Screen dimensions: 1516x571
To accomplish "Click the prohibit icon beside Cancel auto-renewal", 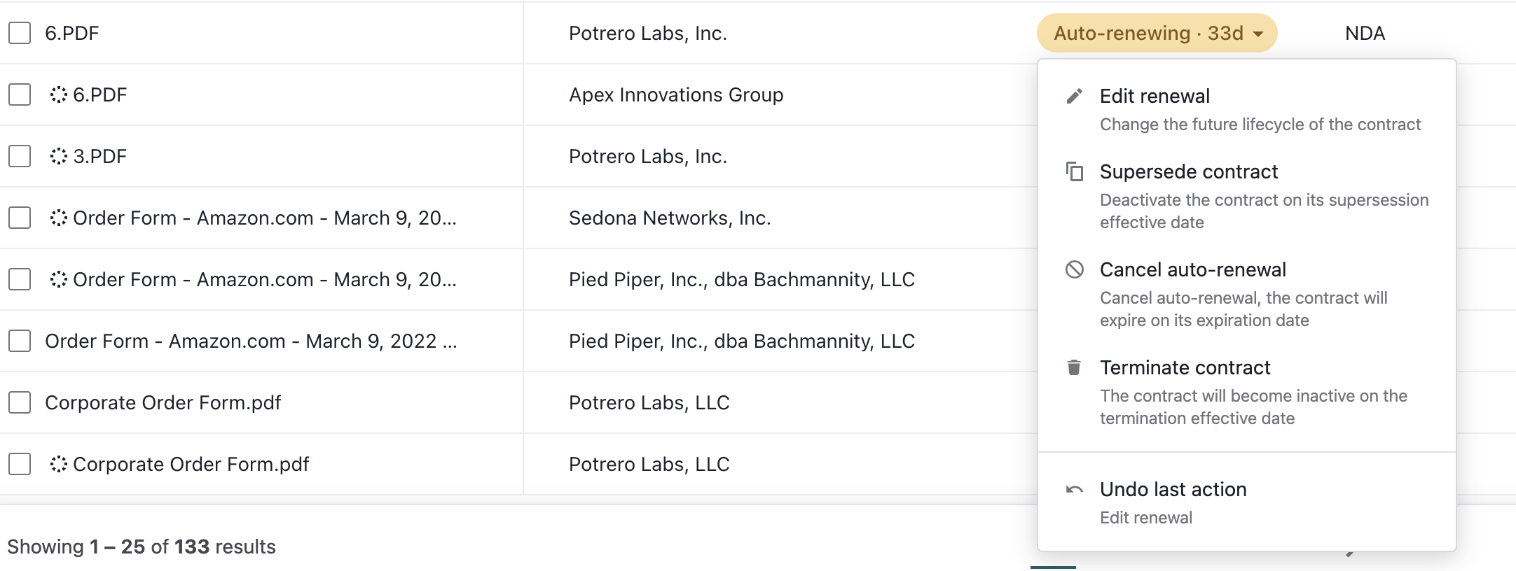I will [x=1074, y=269].
